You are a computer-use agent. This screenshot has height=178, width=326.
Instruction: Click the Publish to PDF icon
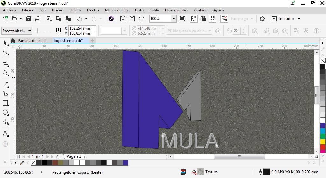[141, 19]
